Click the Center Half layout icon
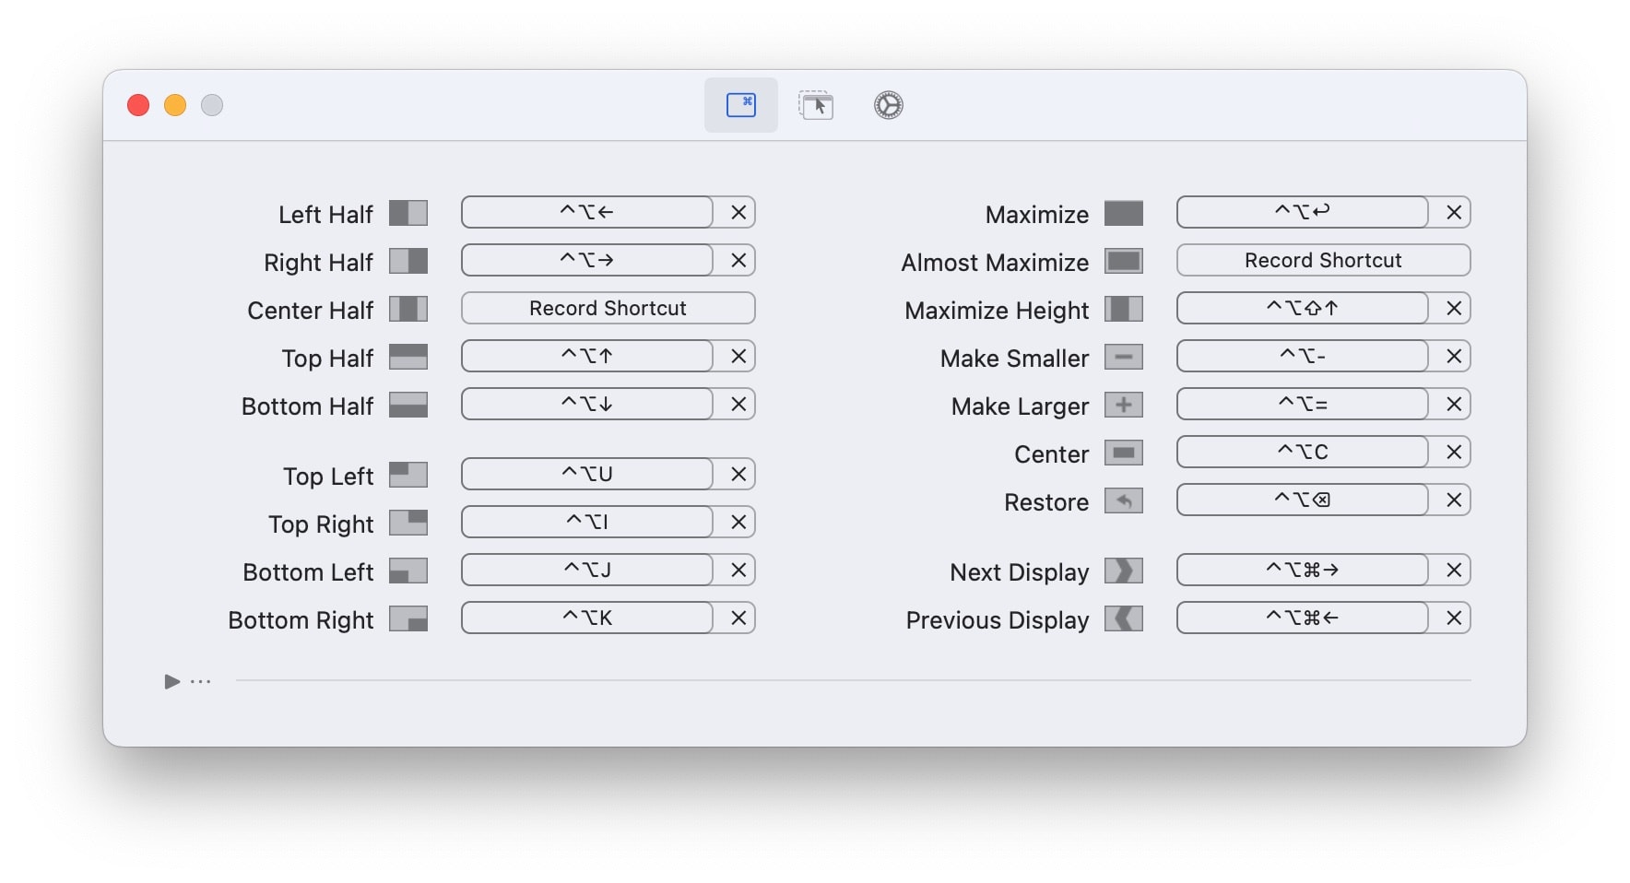This screenshot has height=883, width=1630. point(407,310)
